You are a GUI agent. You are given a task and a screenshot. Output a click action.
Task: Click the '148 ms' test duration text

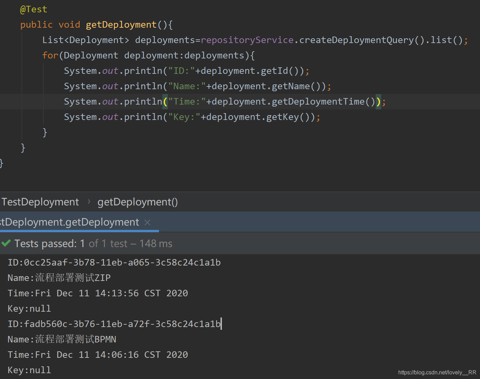point(156,243)
